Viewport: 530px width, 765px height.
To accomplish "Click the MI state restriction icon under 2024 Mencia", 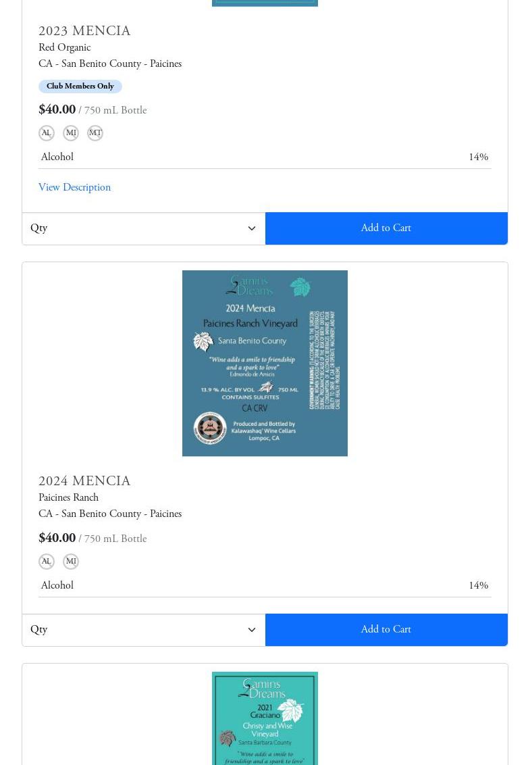I will (x=71, y=561).
